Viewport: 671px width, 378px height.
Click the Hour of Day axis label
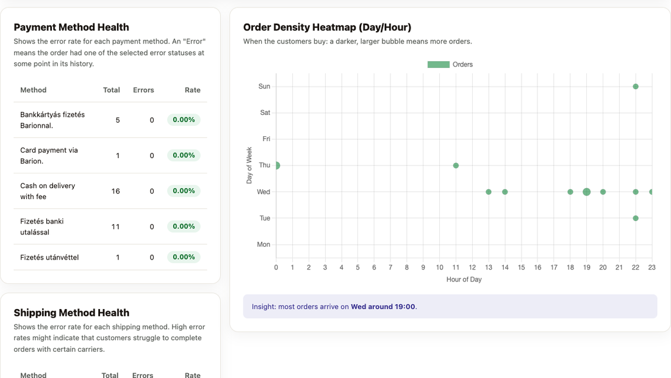[464, 280]
